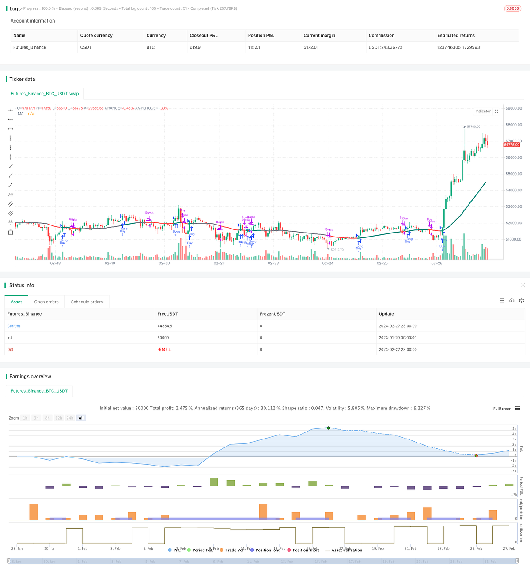Click the Current row link in Asset table
Image resolution: width=530 pixels, height=573 pixels.
click(x=14, y=326)
